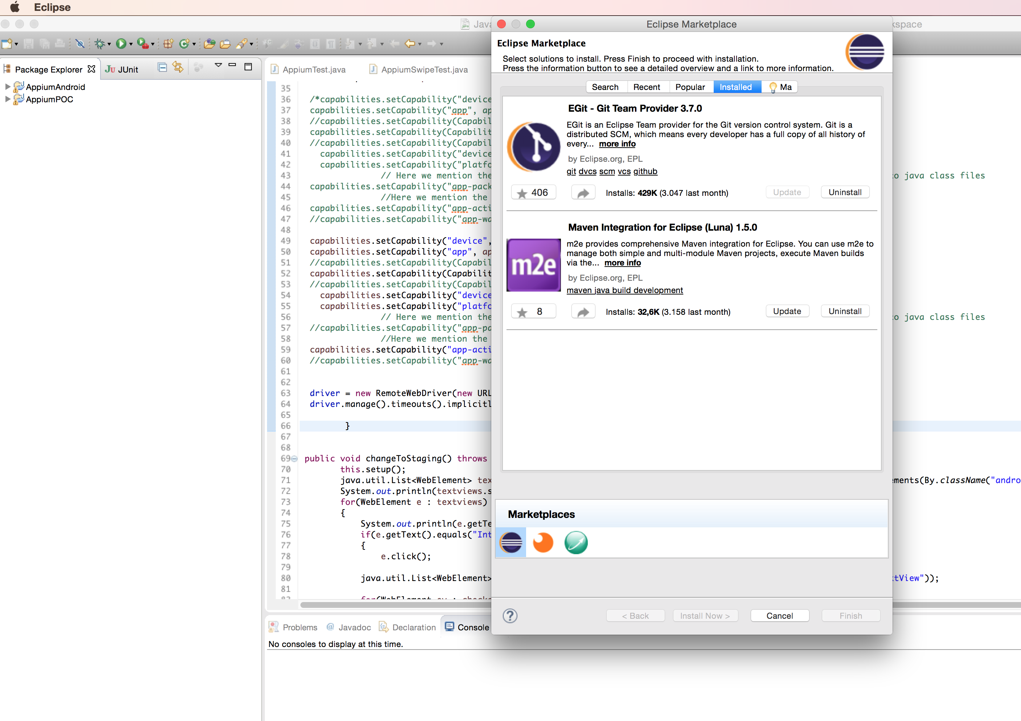1021x721 pixels.
Task: Open the Run configurations dropdown arrow
Action: (x=131, y=44)
